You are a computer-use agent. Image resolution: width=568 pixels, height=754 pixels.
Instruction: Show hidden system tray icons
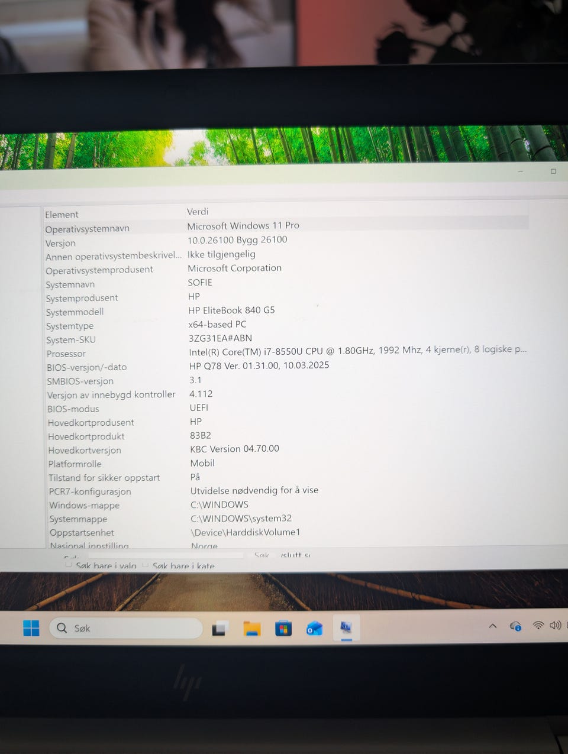pyautogui.click(x=492, y=626)
